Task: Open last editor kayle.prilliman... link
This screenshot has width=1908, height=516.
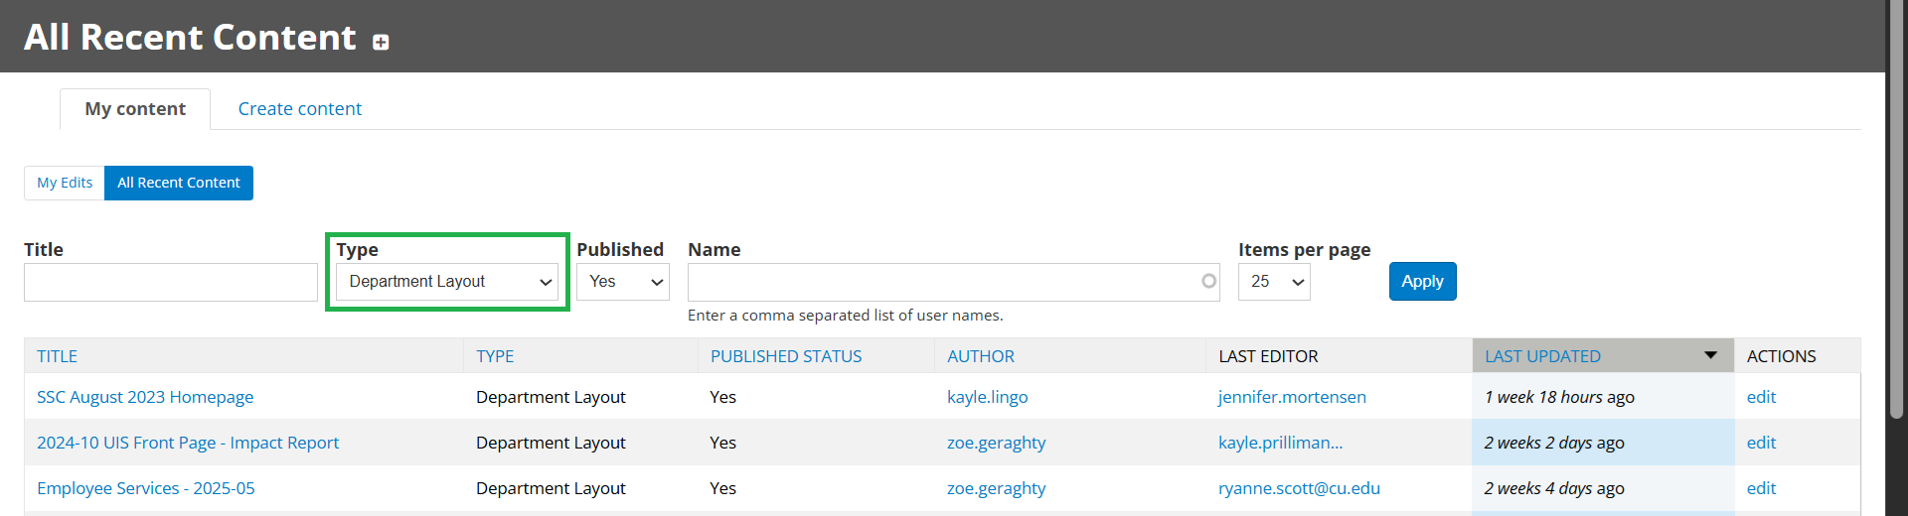Action: click(x=1280, y=443)
